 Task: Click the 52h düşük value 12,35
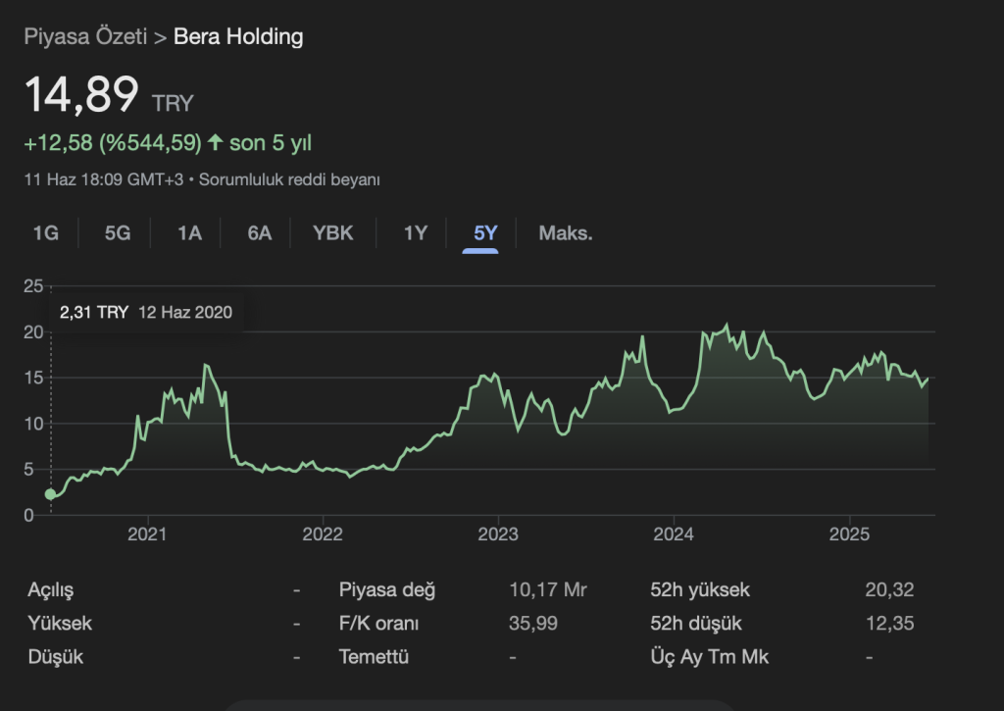tap(890, 624)
